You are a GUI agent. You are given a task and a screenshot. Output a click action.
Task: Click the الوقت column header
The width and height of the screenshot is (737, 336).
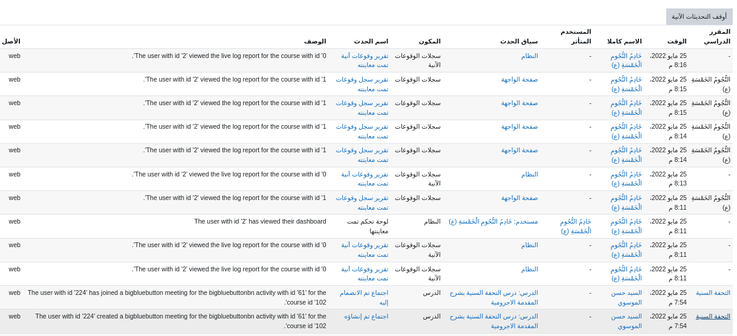pyautogui.click(x=677, y=41)
